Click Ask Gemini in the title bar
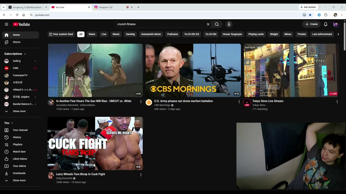346x194 pixels. [x=308, y=7]
